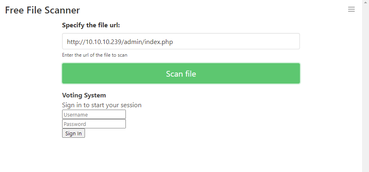Click into the Username field
Viewport: 369px width, 172px height.
94,115
